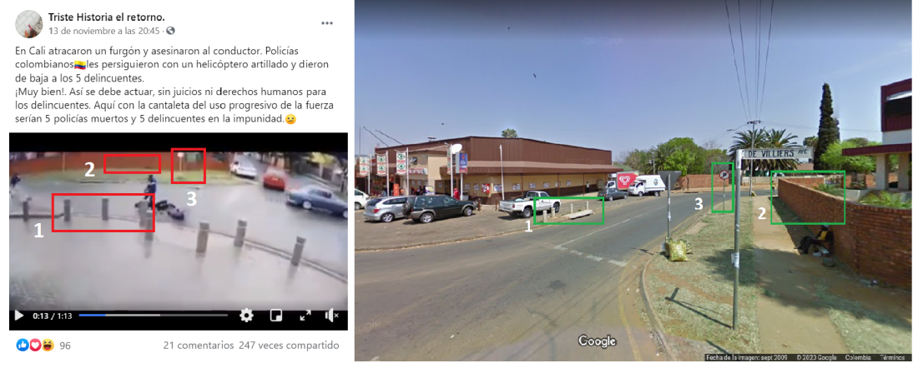Screen dimensions: 918x368
Task: Open the three-dot post options menu
Action: click(326, 23)
